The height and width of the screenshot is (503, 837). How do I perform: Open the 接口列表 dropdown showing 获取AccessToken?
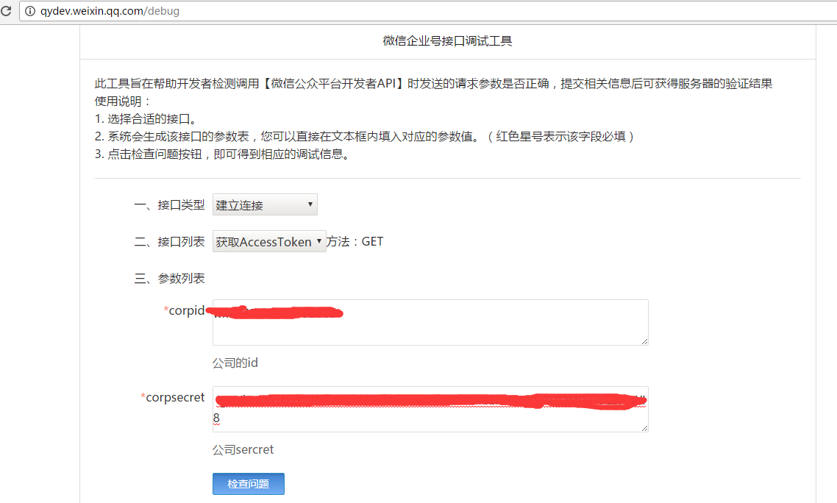click(269, 242)
